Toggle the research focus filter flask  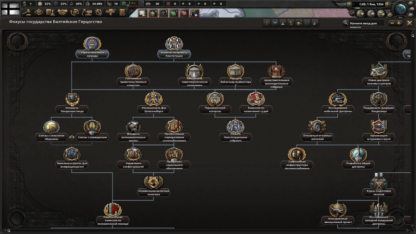(283, 23)
